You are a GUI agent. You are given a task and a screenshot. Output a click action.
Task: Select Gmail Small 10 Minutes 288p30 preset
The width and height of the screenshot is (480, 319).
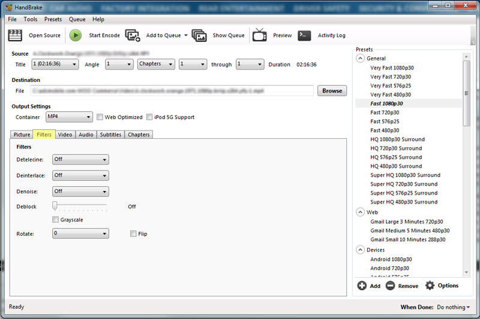408,239
